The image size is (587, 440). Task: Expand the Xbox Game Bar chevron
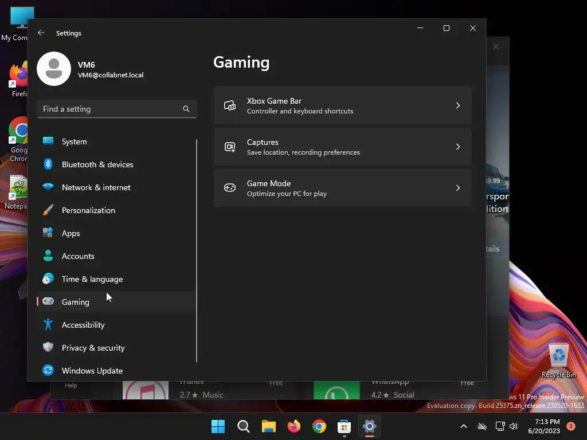tap(458, 105)
